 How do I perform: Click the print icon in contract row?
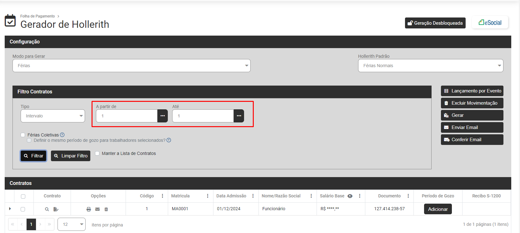(x=89, y=209)
